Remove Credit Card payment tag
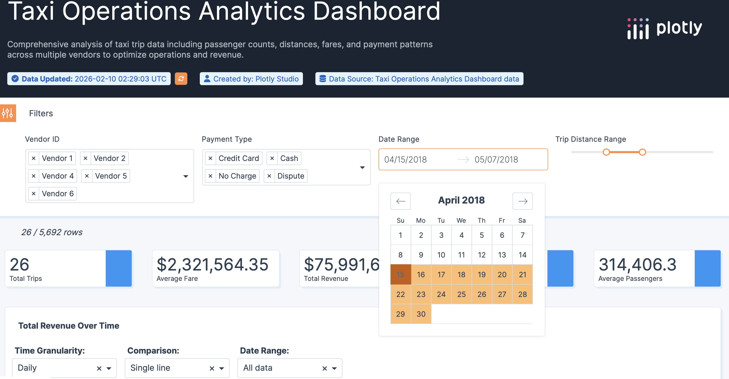The width and height of the screenshot is (729, 379). [210, 158]
